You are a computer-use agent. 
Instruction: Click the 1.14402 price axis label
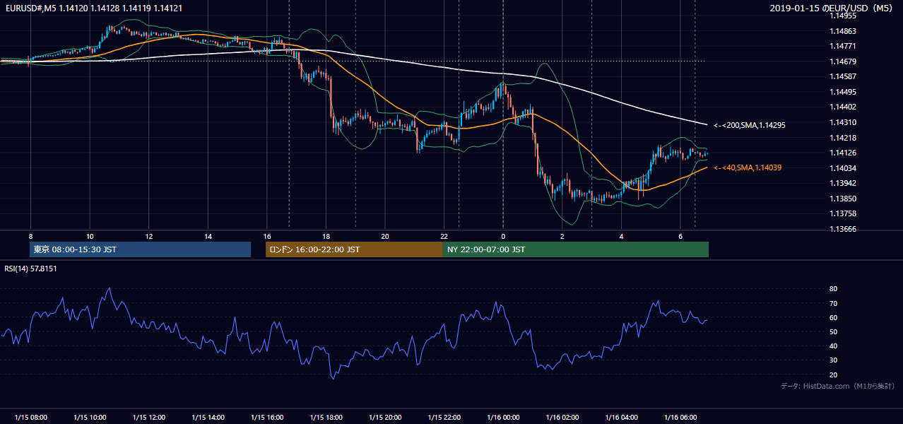tap(842, 107)
